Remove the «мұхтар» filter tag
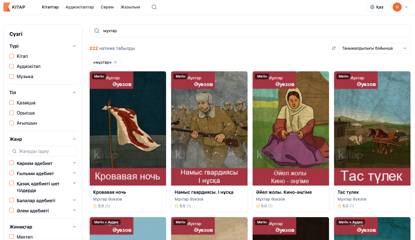 115,62
